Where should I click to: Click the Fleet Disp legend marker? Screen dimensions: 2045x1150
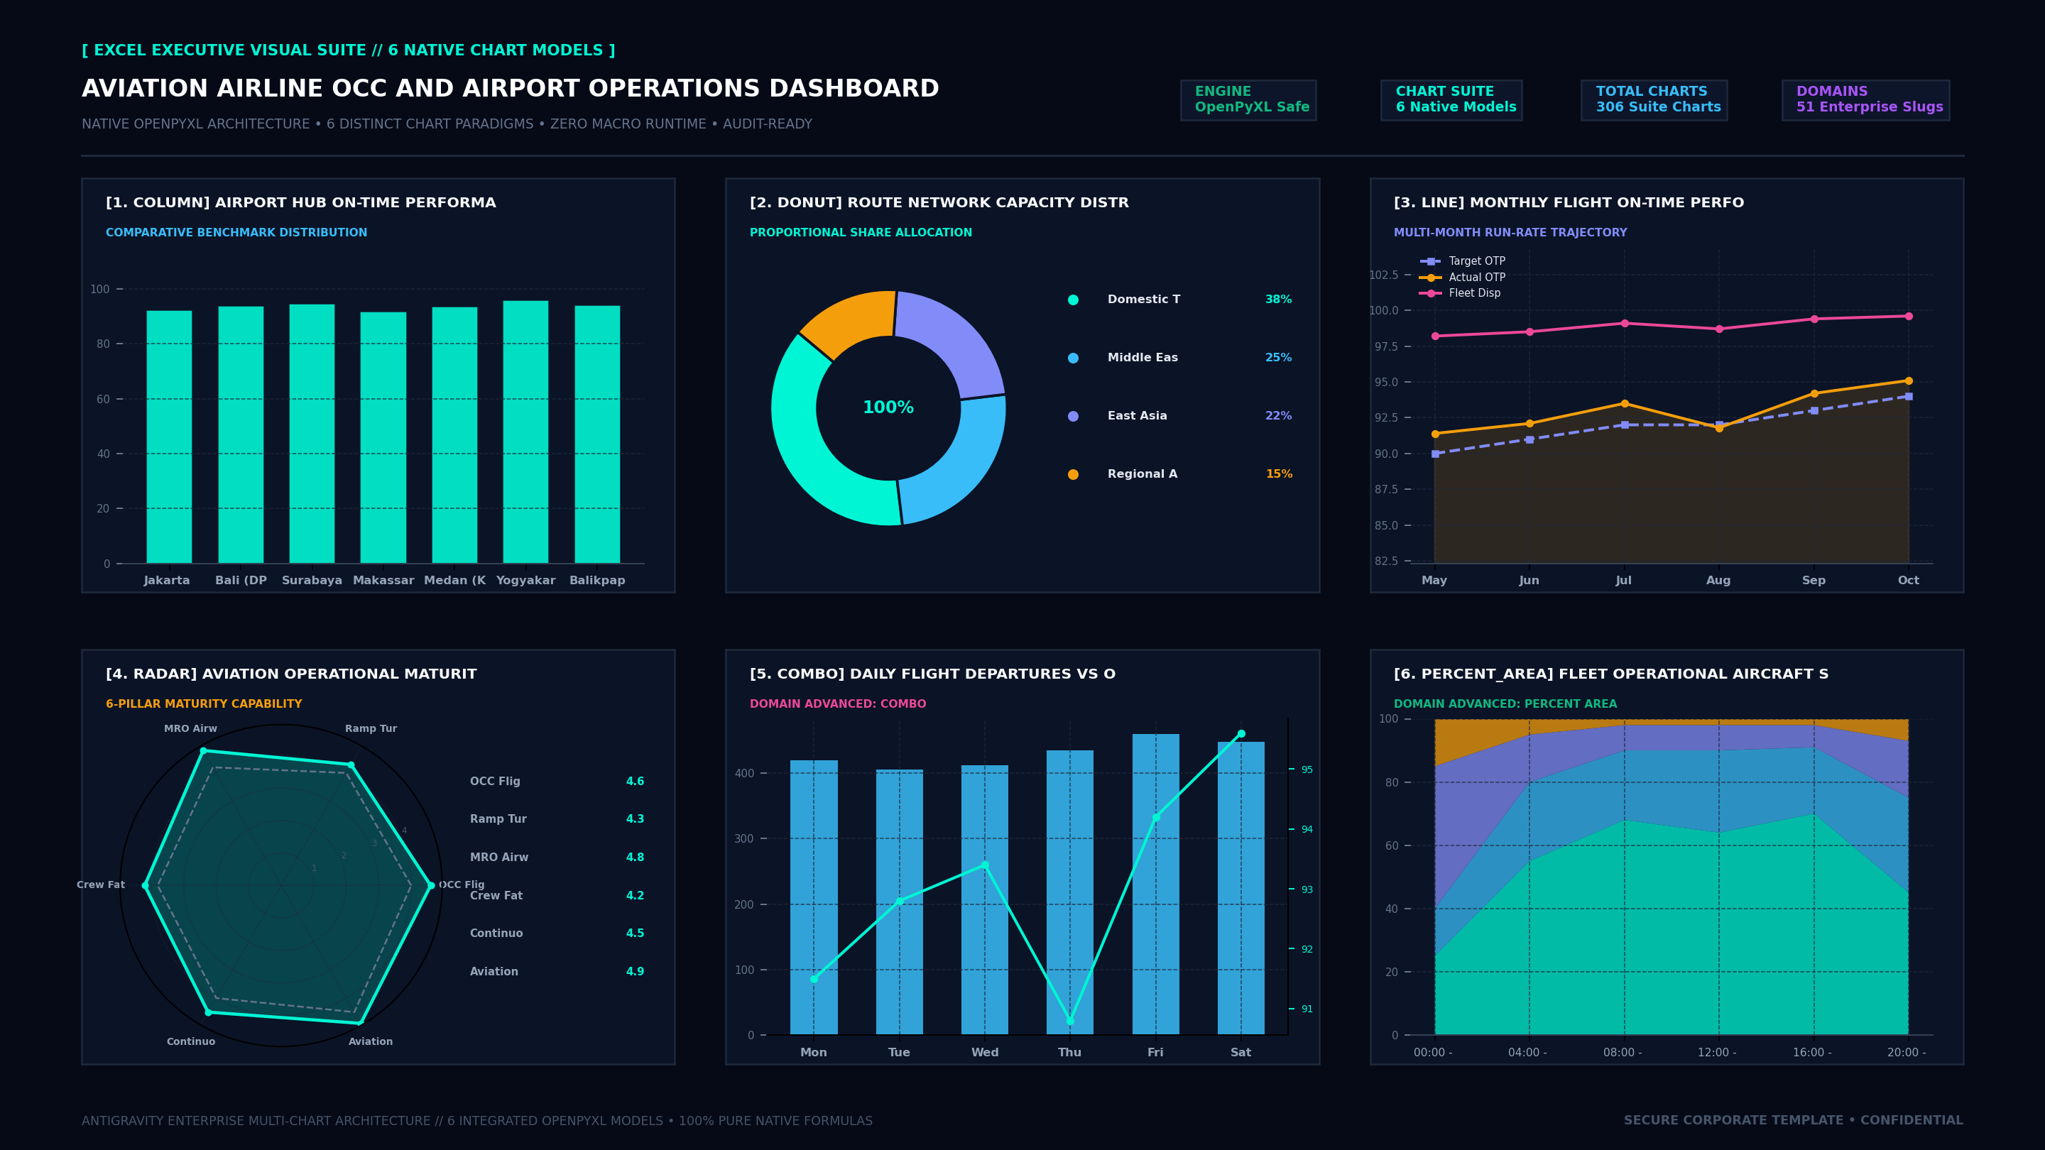(x=1430, y=293)
